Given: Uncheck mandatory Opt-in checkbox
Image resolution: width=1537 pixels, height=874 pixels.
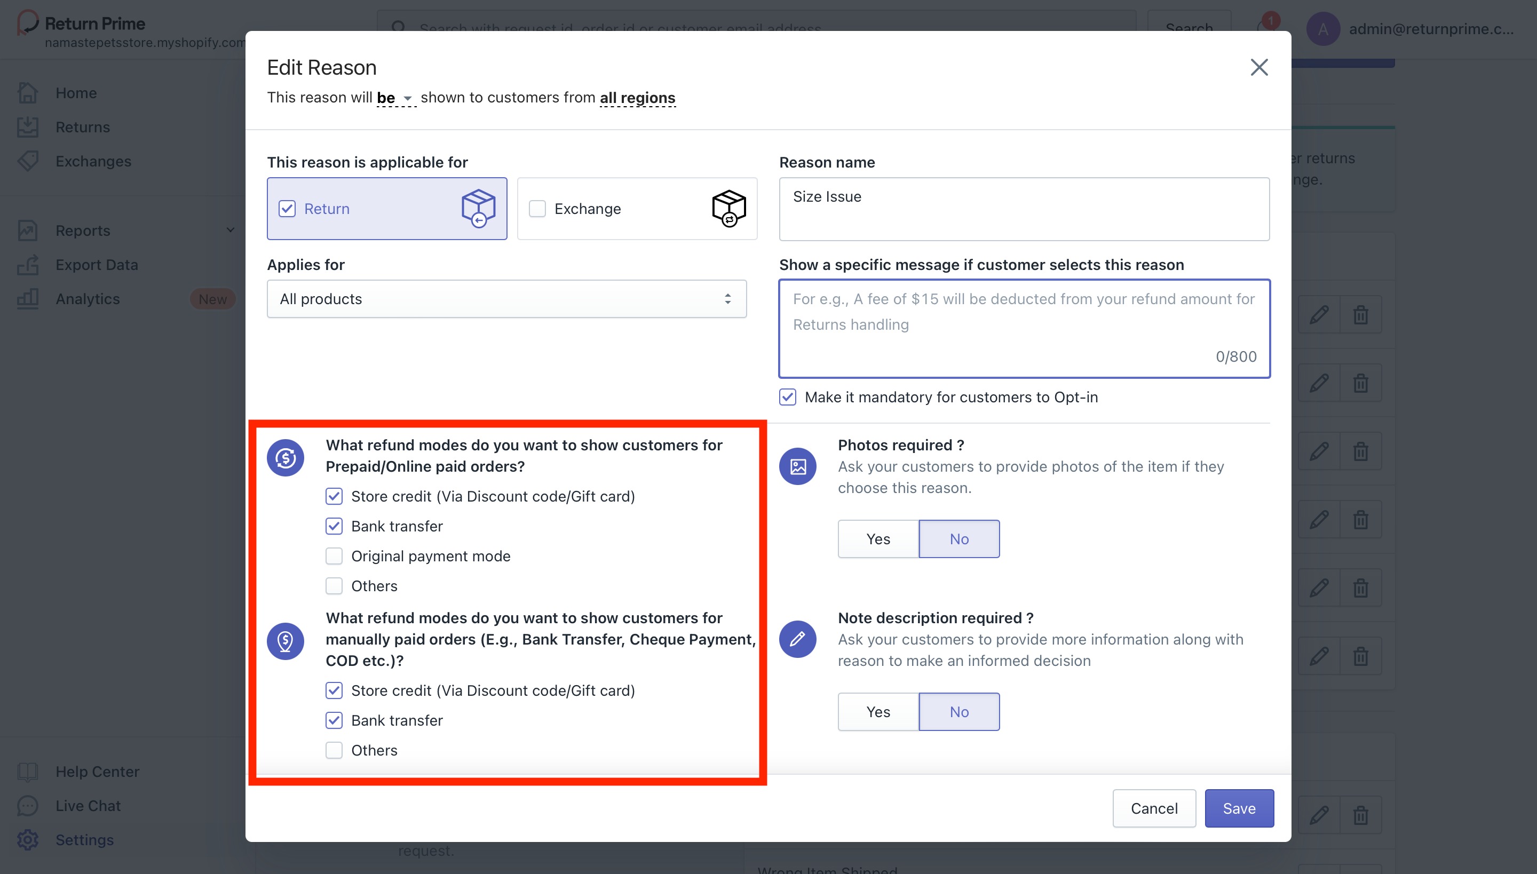Looking at the screenshot, I should click(788, 398).
